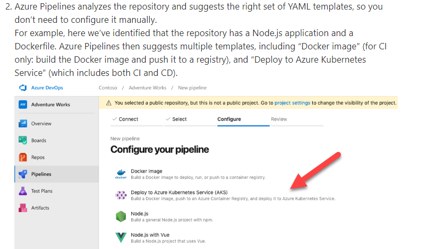445x249 pixels.
Task: Select the Adventure Works project avatar icon
Action: coord(23,105)
